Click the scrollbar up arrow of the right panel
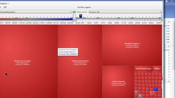Image resolution: width=175 pixels, height=98 pixels. pos(174,21)
